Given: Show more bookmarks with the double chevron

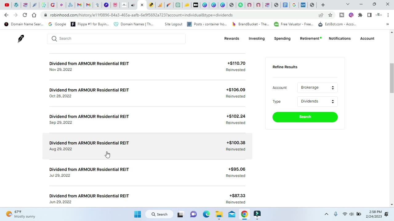Looking at the screenshot, I should pos(388,24).
